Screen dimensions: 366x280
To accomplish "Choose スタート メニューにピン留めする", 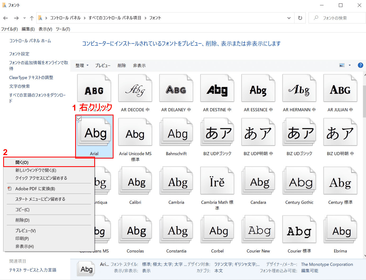I will point(49,199).
